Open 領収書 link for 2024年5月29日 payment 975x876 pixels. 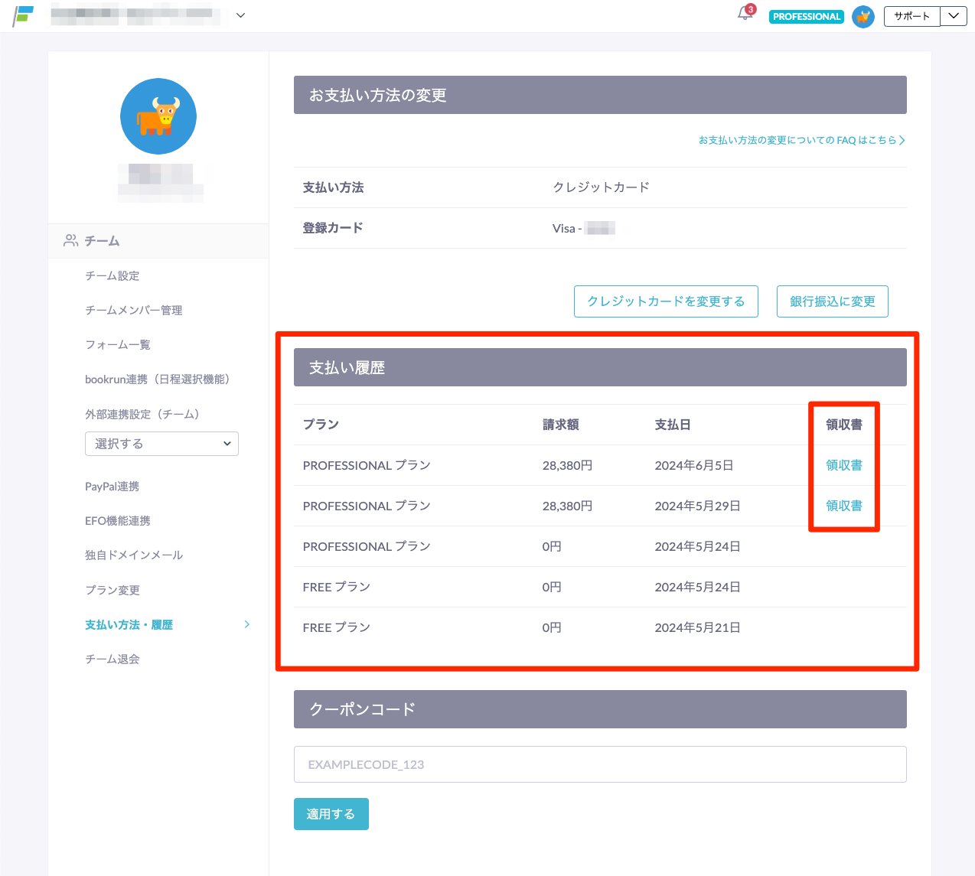coord(844,506)
